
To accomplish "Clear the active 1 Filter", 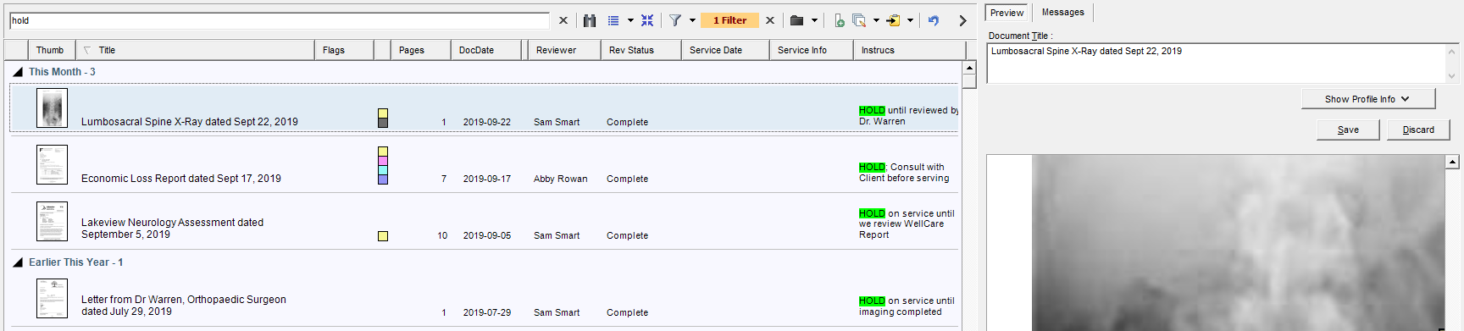I will click(770, 20).
